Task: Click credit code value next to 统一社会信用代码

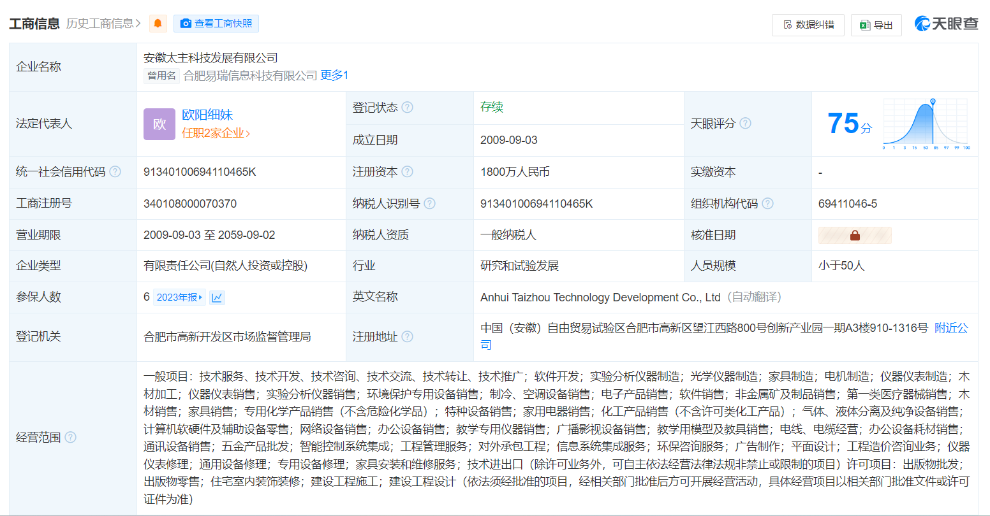Action: click(x=200, y=172)
